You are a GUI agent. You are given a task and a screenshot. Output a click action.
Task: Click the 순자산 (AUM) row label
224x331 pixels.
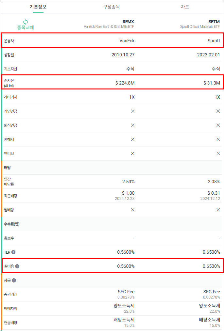pos(9,83)
